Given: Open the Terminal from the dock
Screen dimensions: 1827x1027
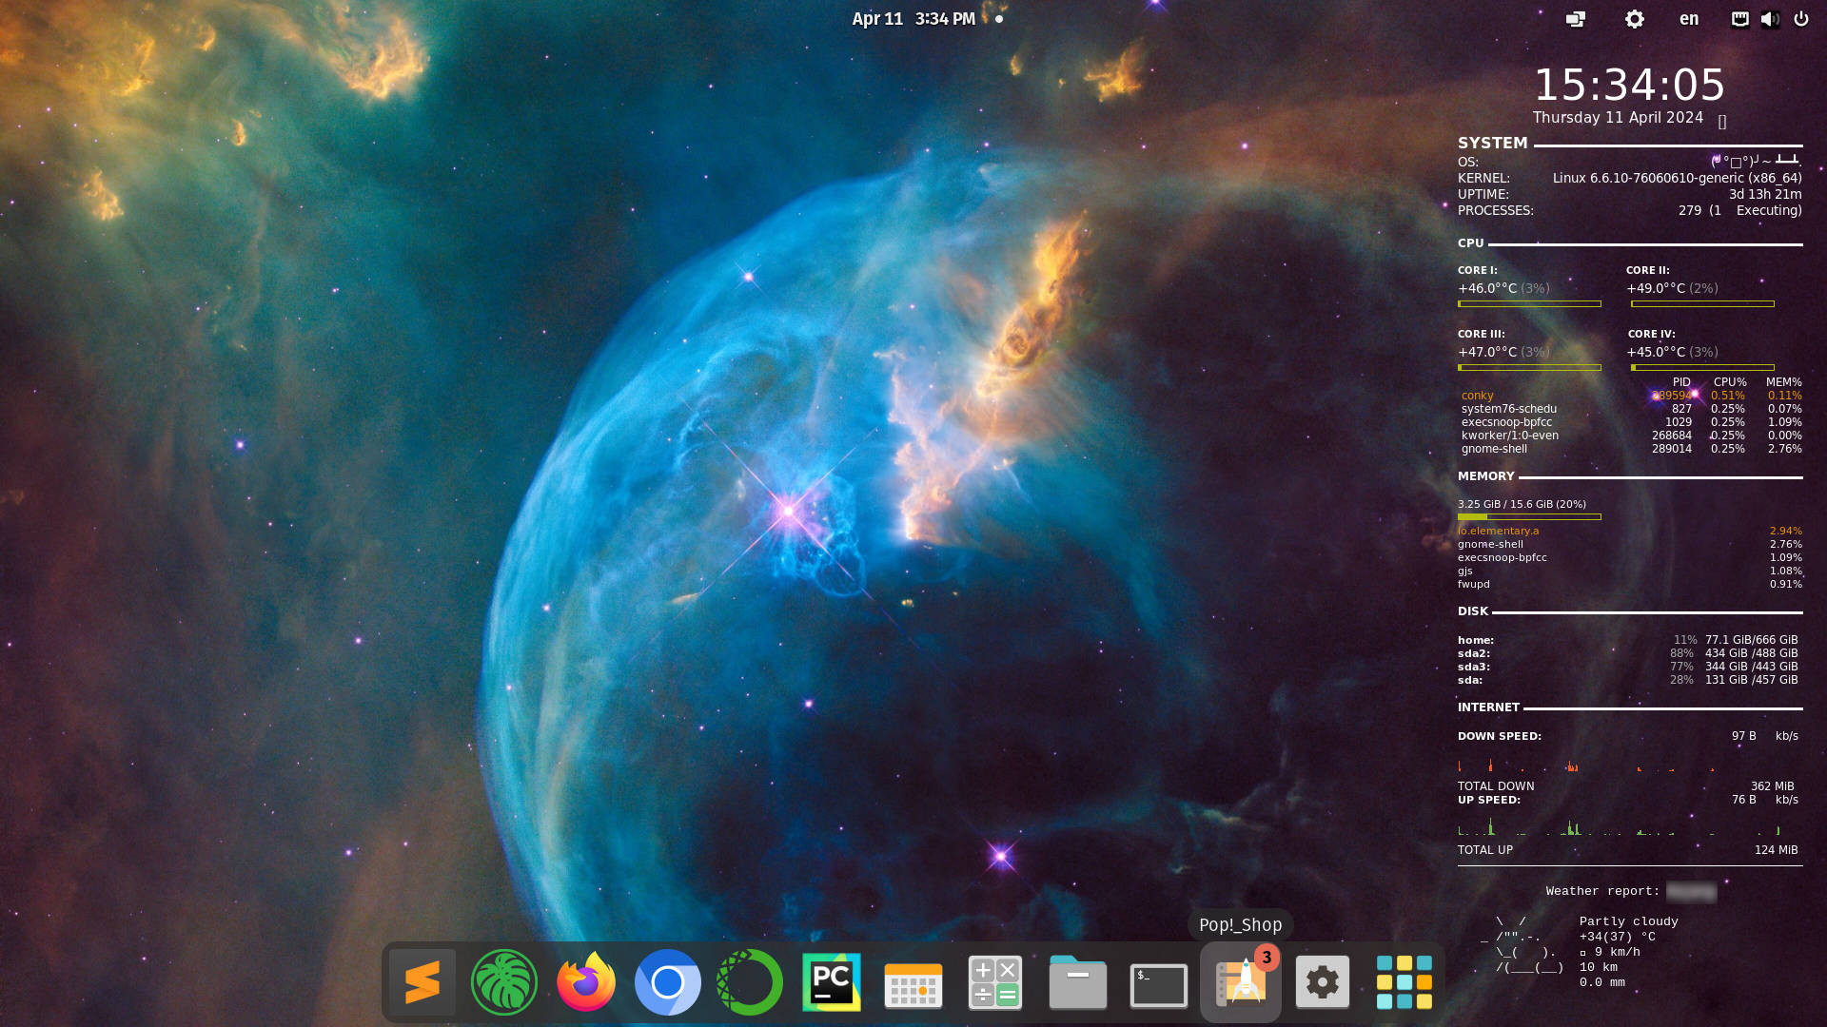Looking at the screenshot, I should (1158, 984).
